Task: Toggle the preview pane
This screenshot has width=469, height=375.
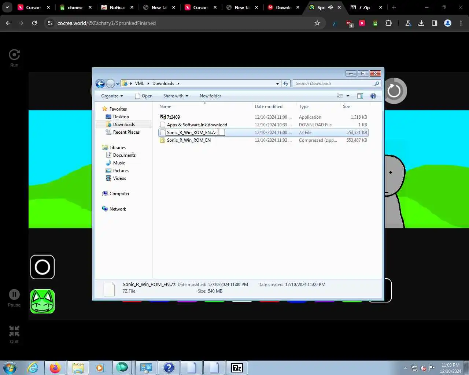Action: (360, 96)
